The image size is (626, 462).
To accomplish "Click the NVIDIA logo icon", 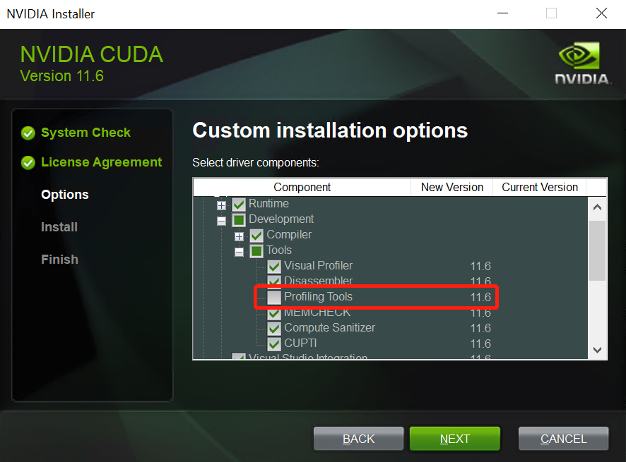I will pyautogui.click(x=582, y=63).
